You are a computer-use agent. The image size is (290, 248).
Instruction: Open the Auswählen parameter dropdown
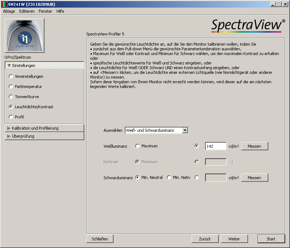pos(157,130)
